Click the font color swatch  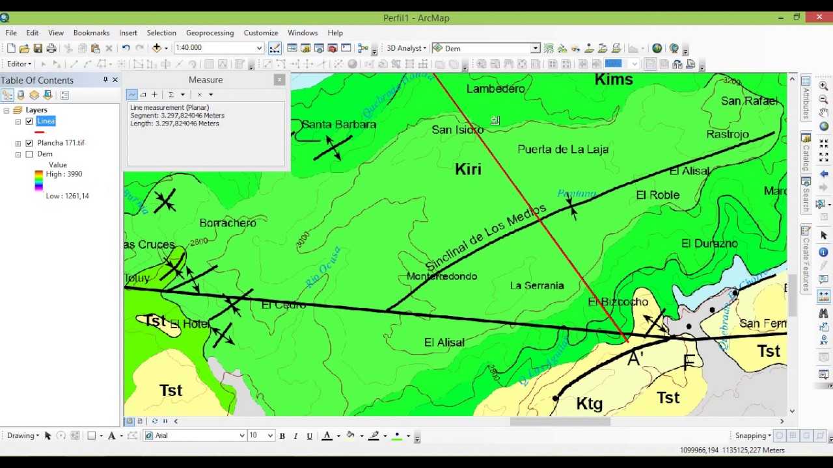(x=327, y=435)
